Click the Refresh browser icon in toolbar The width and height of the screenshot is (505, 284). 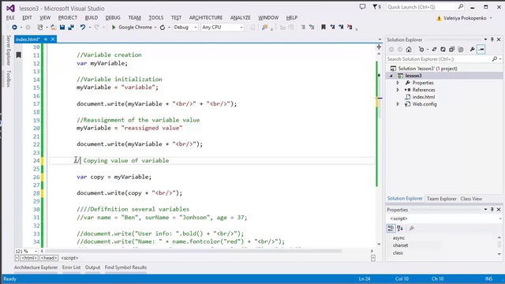point(163,28)
